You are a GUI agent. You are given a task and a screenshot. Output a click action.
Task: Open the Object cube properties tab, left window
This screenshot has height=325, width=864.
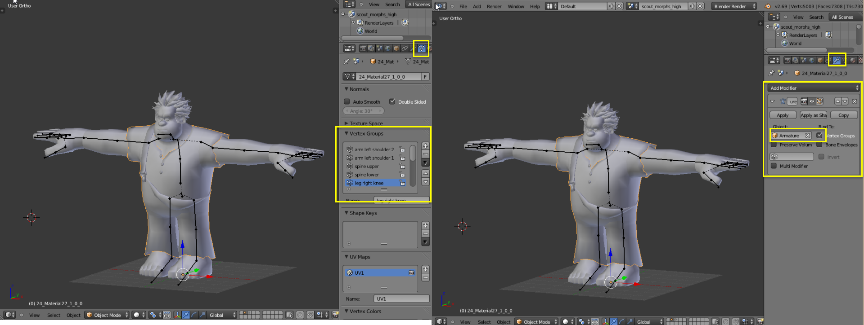396,48
